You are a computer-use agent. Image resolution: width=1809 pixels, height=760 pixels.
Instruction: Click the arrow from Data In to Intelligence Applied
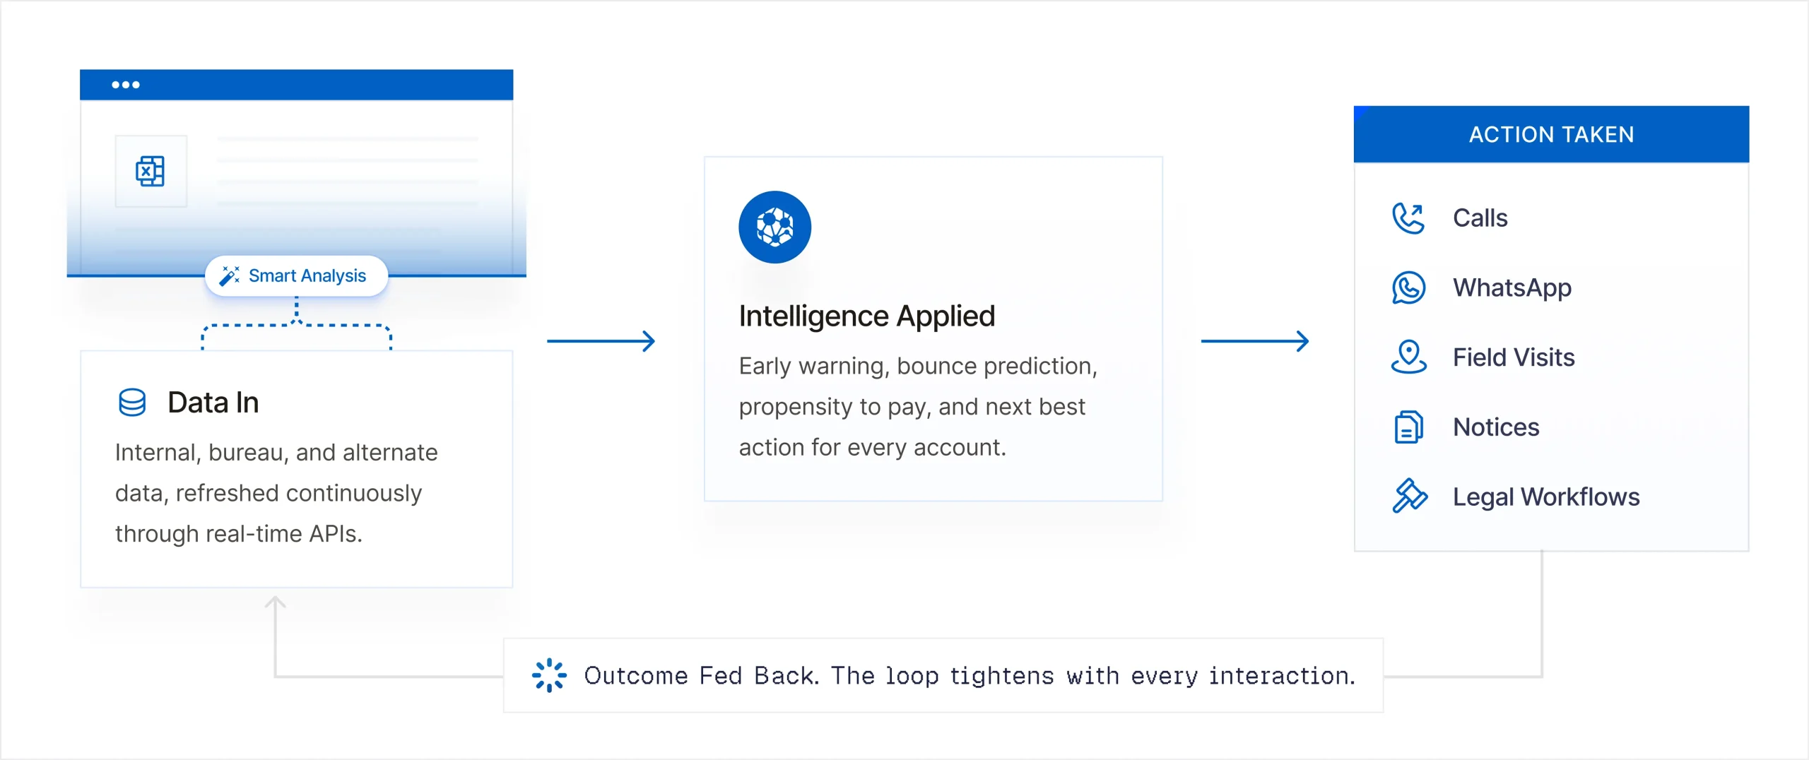pos(601,341)
